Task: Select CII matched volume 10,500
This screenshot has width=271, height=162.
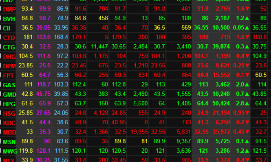Action: [x=221, y=28]
